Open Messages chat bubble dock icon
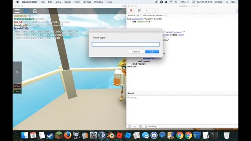 (146, 136)
